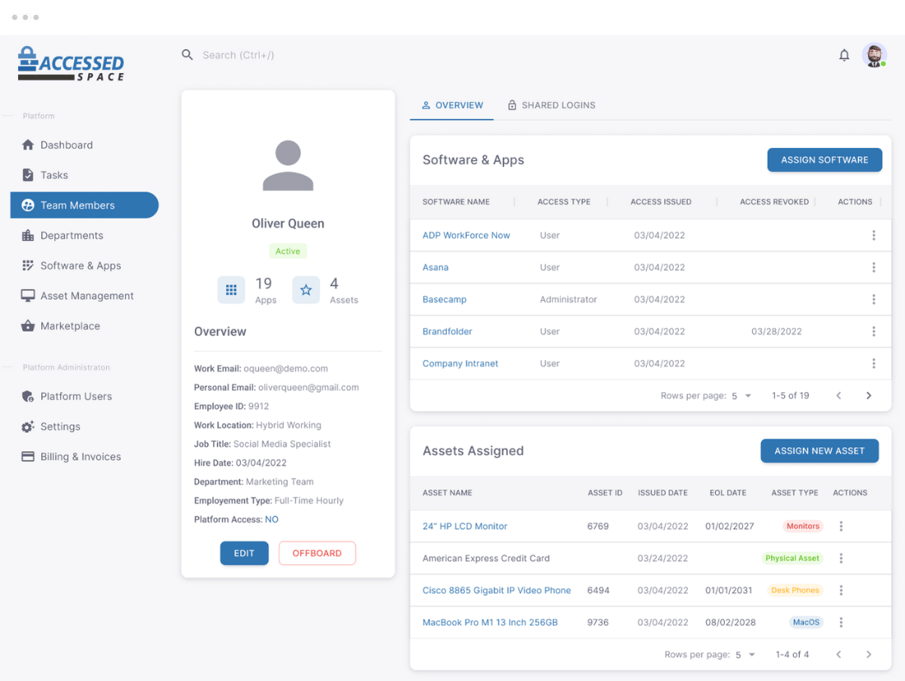
Task: Switch to the Overview tab
Action: click(452, 105)
